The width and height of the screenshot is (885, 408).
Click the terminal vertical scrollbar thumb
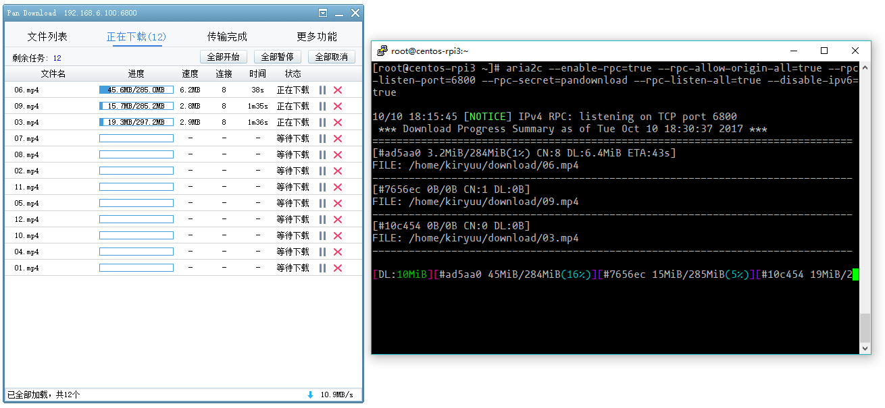pos(865,328)
